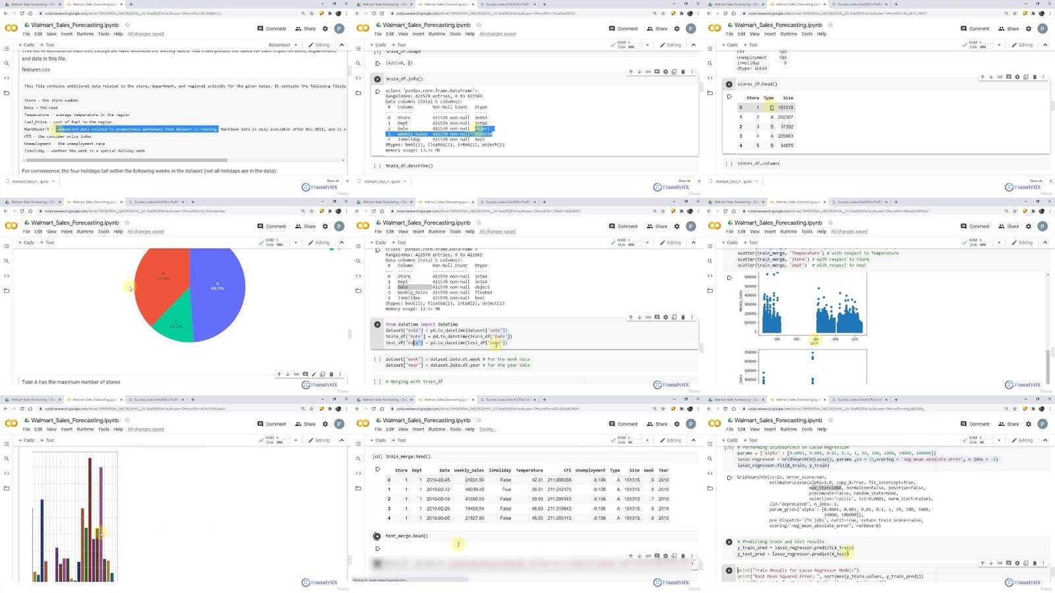
Task: Clear scatter plot output via output icon
Action: tap(729, 278)
